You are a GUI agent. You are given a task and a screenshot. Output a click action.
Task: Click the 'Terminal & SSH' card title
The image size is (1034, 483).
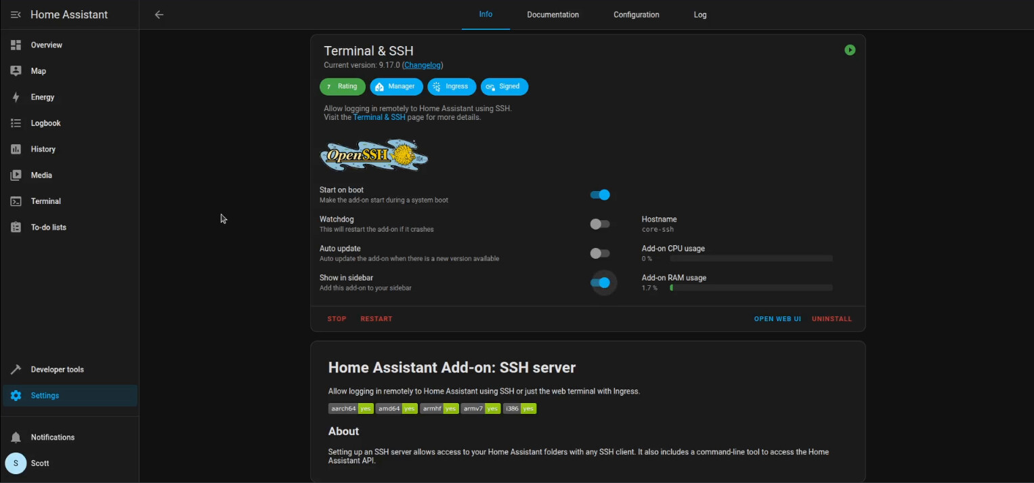(368, 51)
